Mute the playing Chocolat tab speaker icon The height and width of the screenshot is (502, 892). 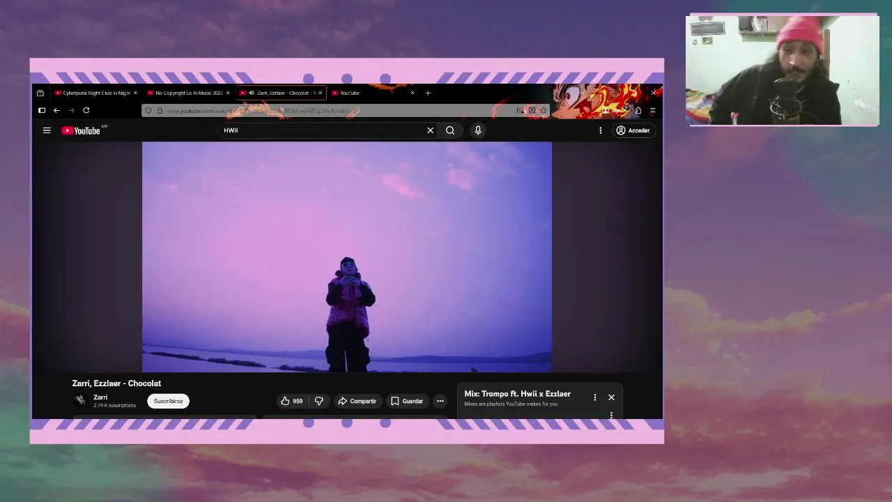coord(252,93)
